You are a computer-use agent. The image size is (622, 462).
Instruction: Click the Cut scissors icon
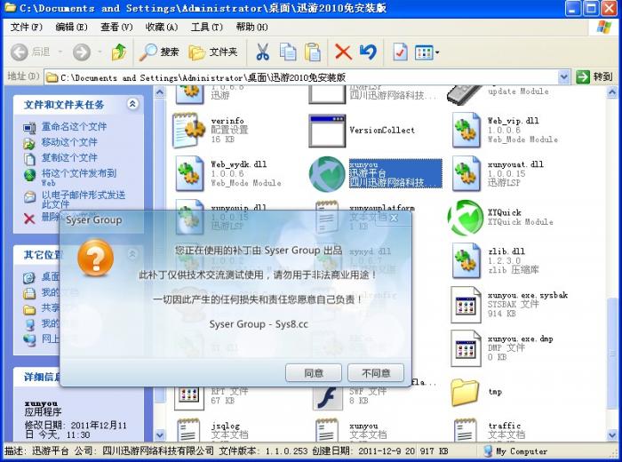click(x=262, y=52)
